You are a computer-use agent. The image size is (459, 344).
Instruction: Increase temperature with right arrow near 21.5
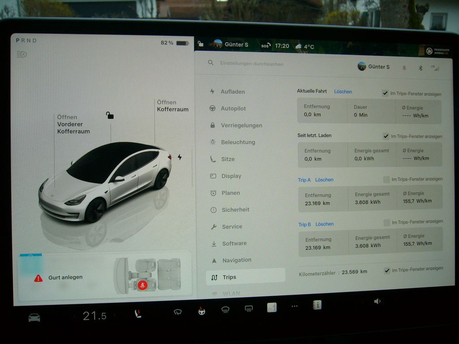tap(114, 316)
